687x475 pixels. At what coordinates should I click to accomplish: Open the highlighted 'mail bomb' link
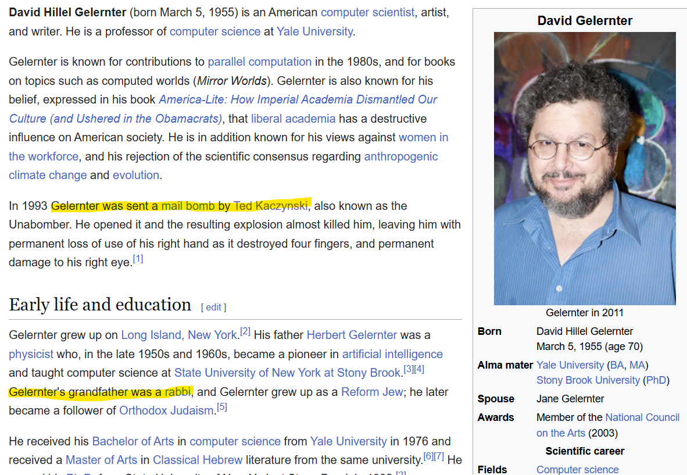tap(188, 206)
